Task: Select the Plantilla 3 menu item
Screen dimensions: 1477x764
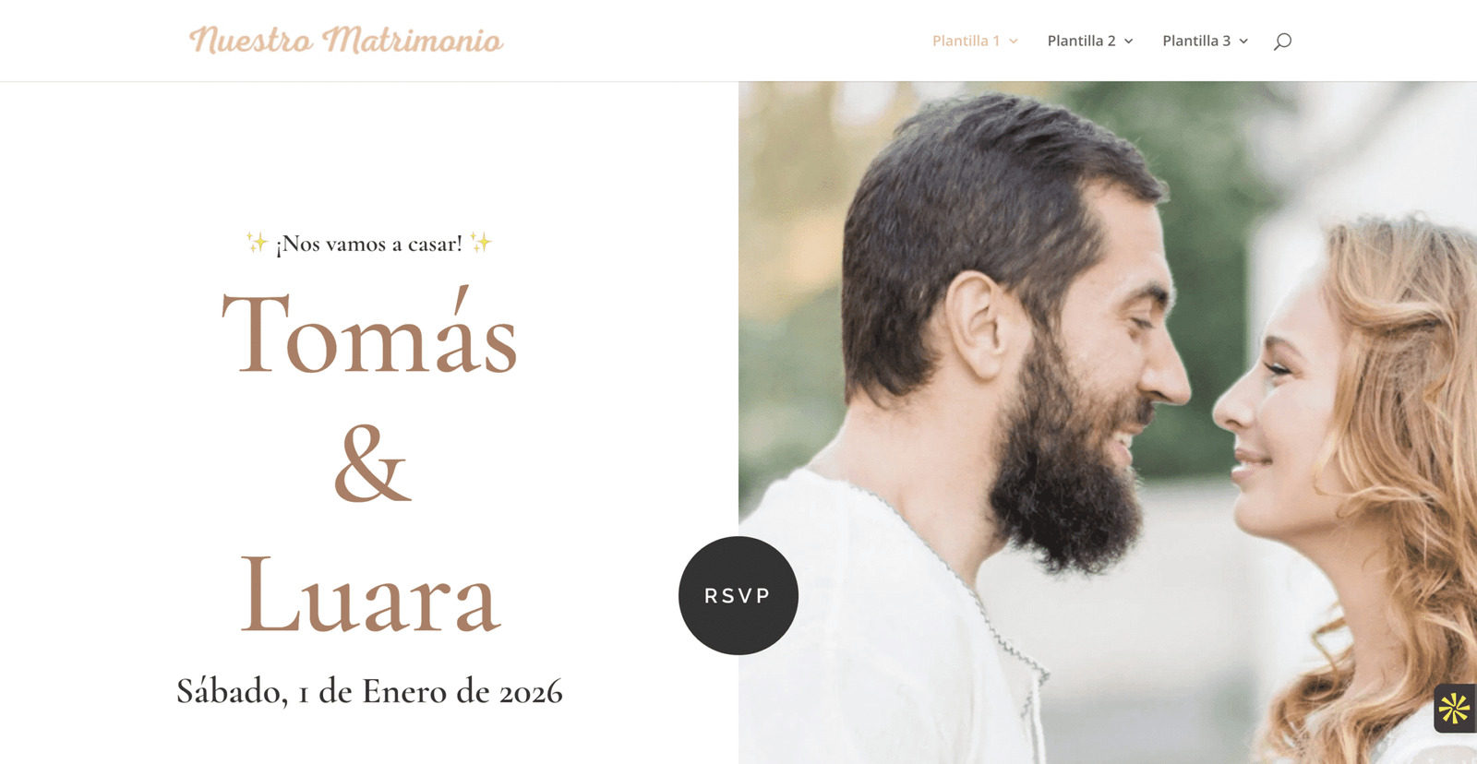Action: click(1196, 41)
